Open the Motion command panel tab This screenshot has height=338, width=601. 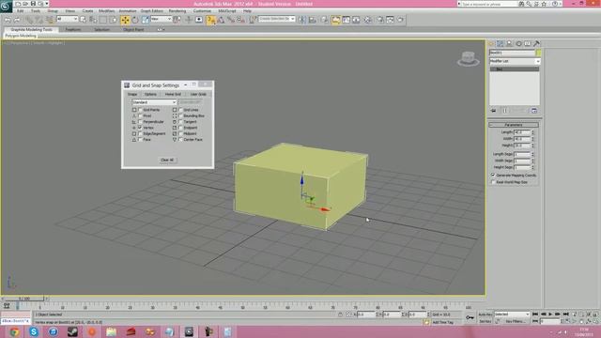[518, 44]
